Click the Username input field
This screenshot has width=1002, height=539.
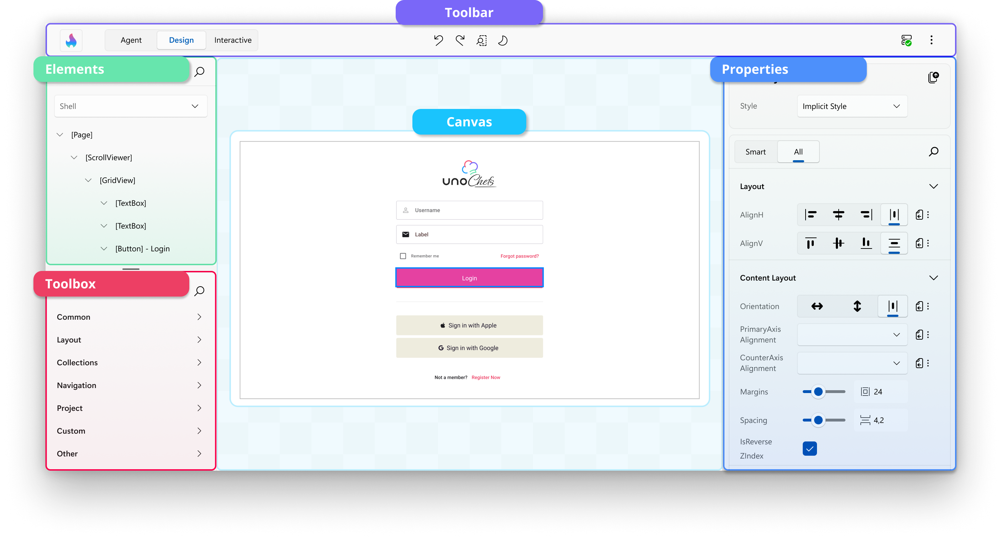click(x=469, y=210)
